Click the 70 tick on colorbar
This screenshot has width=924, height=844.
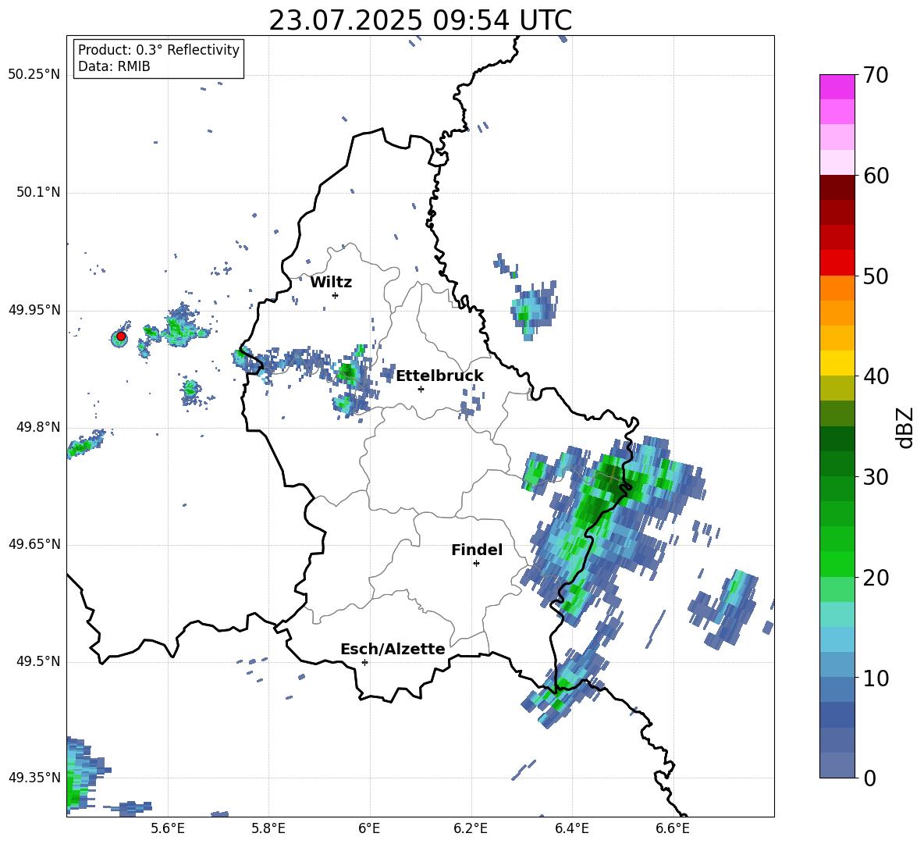(876, 75)
